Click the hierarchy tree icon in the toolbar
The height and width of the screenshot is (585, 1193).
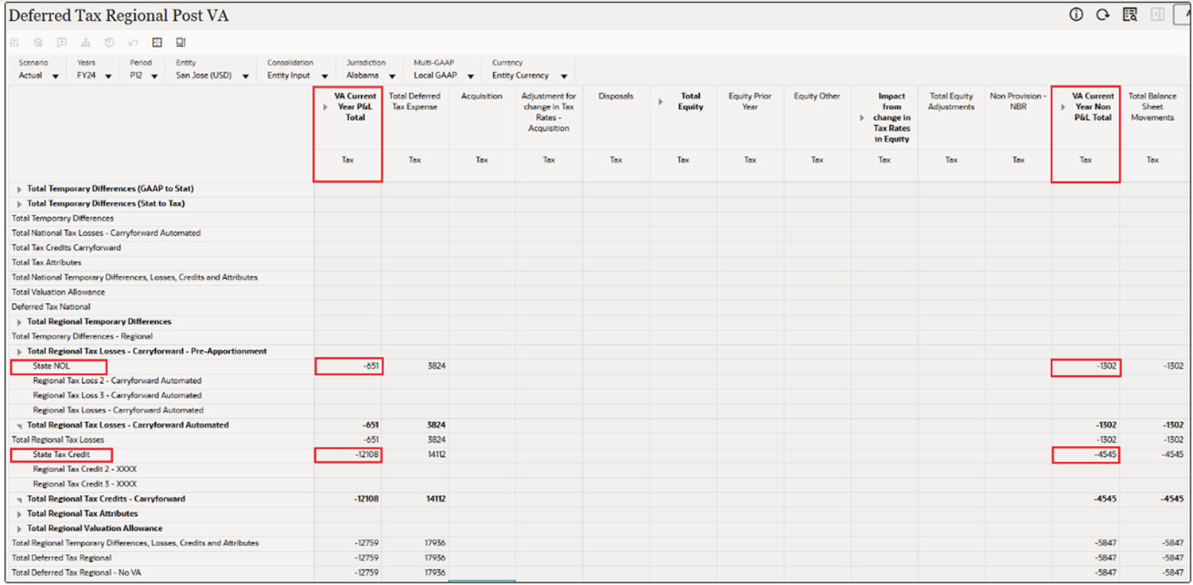pyautogui.click(x=86, y=43)
